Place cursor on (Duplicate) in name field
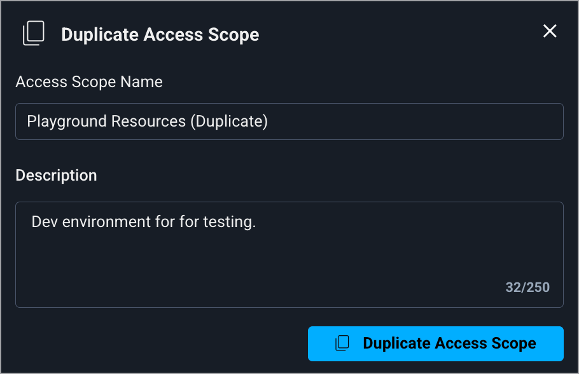The width and height of the screenshot is (579, 374). pos(229,121)
